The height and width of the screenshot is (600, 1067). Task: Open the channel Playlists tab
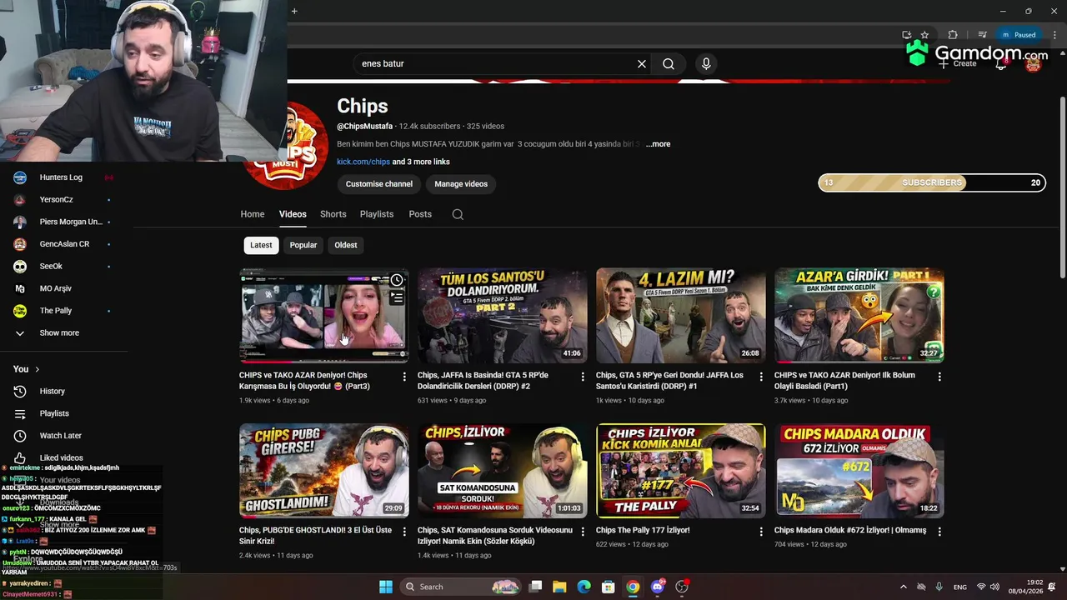[377, 214]
